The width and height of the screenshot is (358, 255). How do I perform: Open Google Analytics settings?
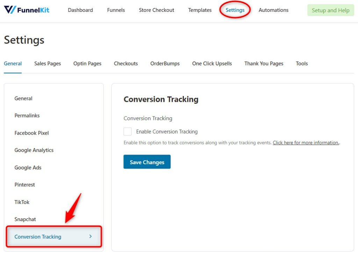tap(34, 150)
